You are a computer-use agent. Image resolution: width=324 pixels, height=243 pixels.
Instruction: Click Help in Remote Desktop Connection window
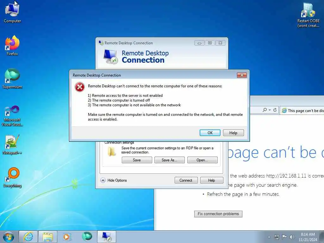[212, 180]
